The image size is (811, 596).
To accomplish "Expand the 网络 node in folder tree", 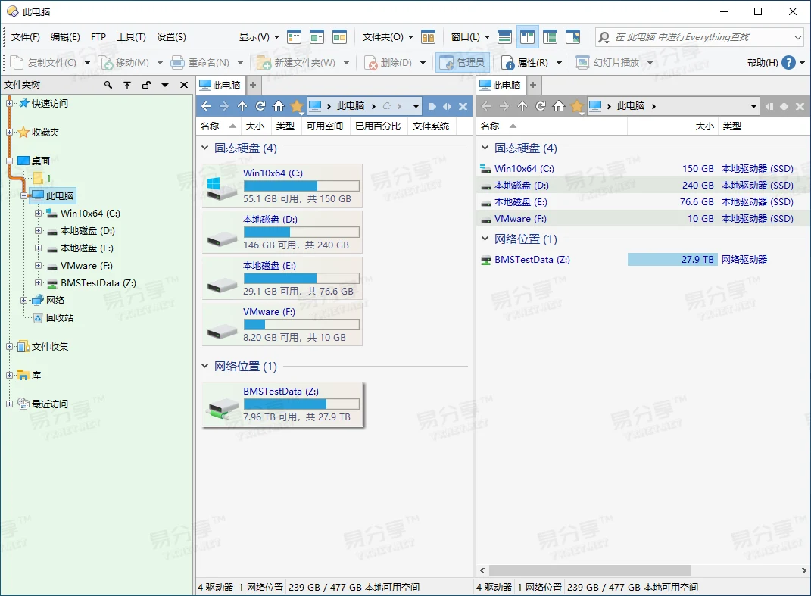I will [x=23, y=300].
